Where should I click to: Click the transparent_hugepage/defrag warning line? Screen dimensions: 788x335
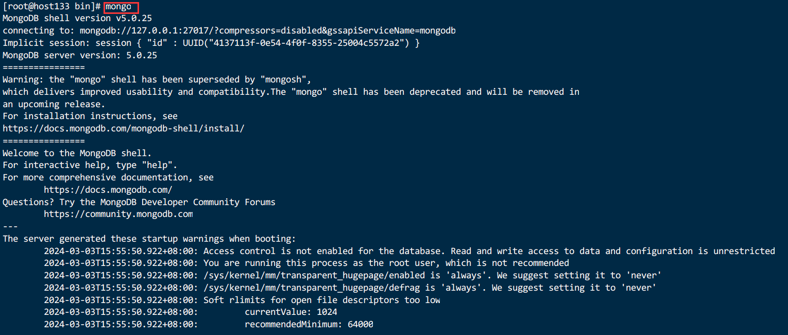click(x=350, y=288)
